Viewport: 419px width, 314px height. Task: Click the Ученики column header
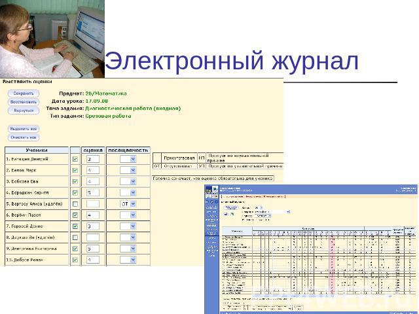(37, 150)
